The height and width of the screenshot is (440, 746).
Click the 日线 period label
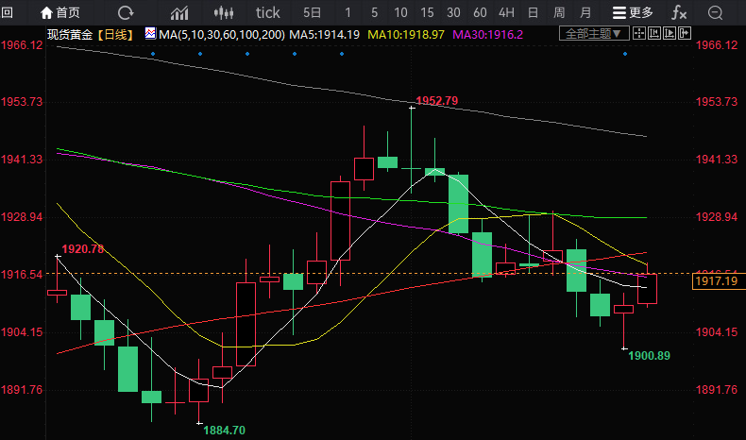(115, 34)
